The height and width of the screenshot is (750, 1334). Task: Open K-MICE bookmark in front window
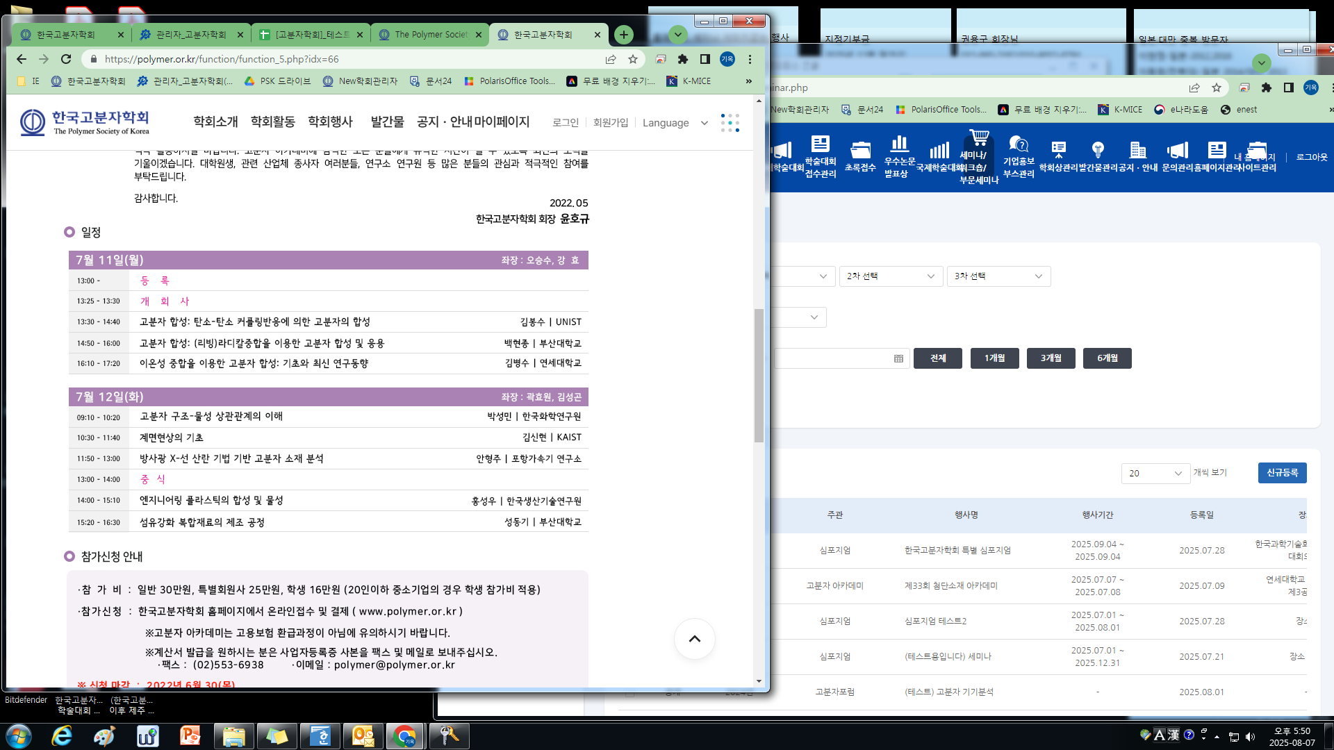(689, 81)
